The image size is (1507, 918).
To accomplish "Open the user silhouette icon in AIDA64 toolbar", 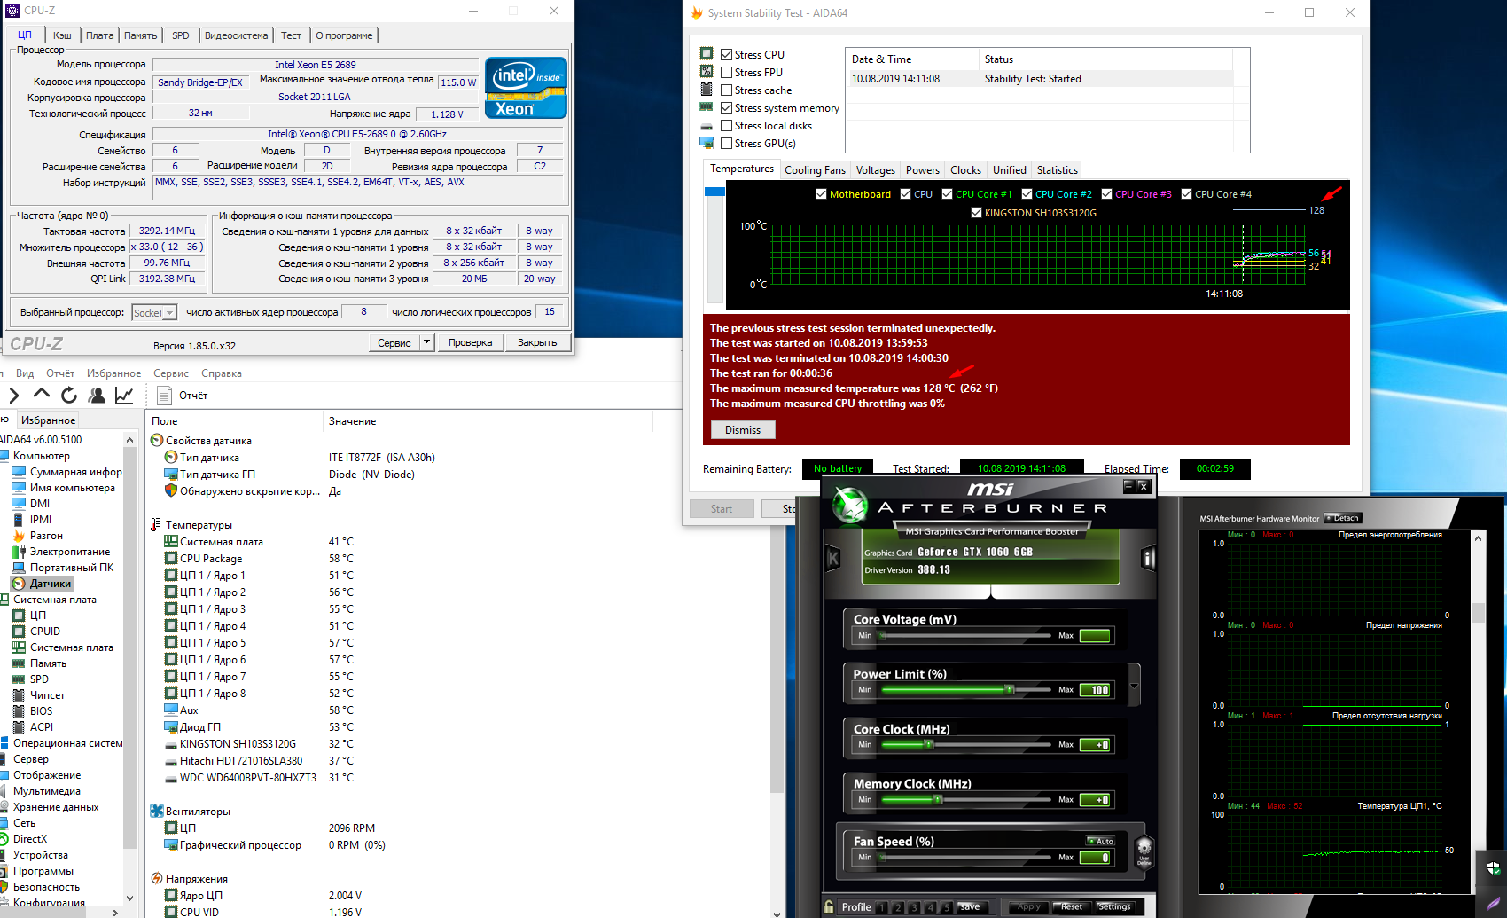I will coord(97,396).
